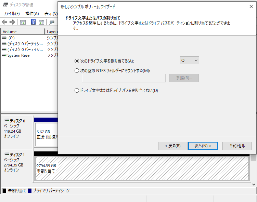Click the ディスク 1 disk icon

pos(7,154)
